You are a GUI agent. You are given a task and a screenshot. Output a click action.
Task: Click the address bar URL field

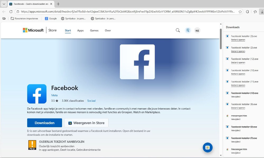click(127, 12)
